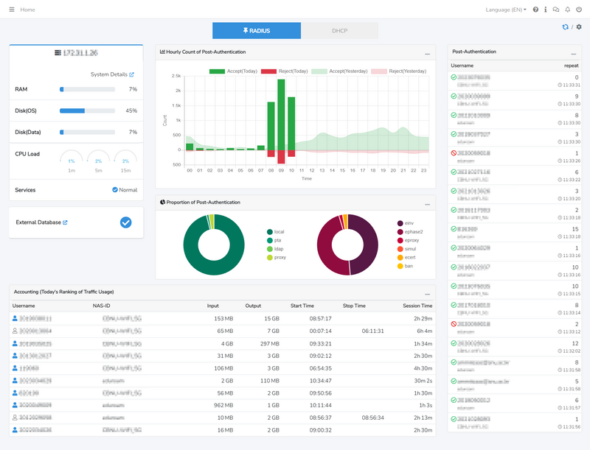Open the chat messages icon
This screenshot has height=450, width=590.
tap(556, 10)
